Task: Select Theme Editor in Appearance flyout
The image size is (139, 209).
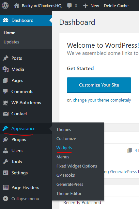Action: (x=69, y=193)
